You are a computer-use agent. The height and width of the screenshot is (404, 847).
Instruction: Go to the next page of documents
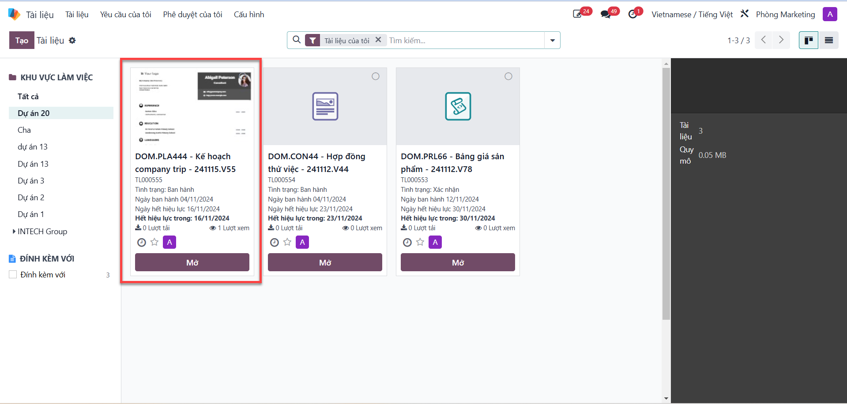pyautogui.click(x=781, y=40)
